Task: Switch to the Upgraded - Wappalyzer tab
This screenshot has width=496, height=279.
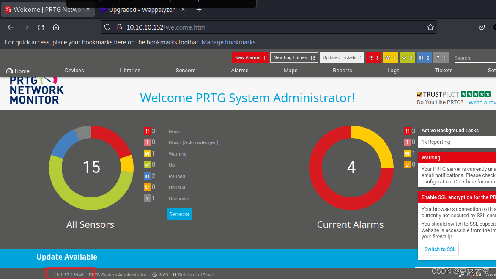Action: tap(142, 10)
